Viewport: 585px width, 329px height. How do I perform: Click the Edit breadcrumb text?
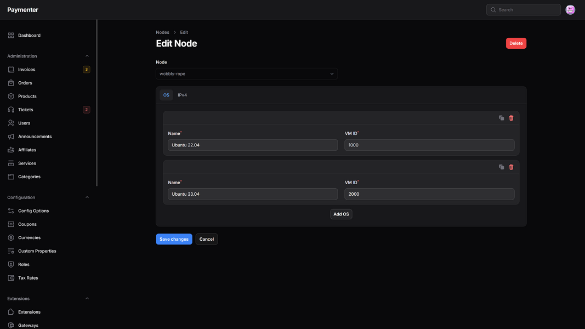pos(184,32)
